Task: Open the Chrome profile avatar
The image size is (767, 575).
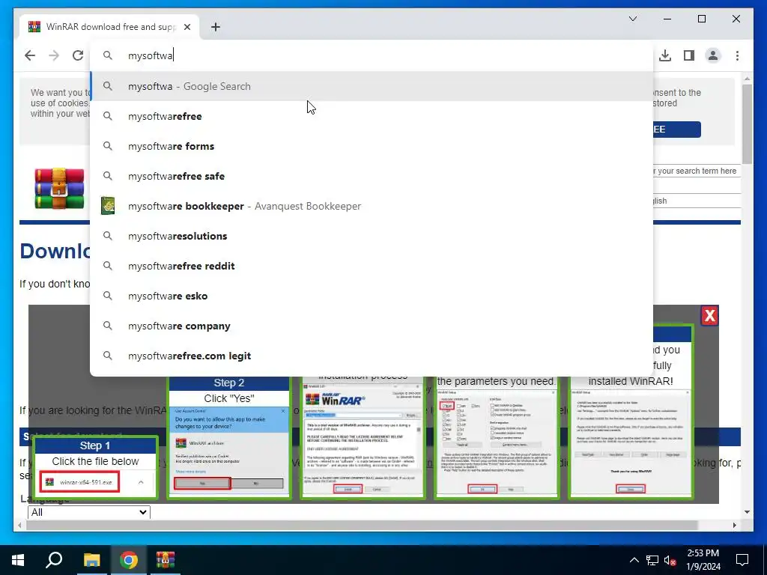Action: (x=713, y=55)
